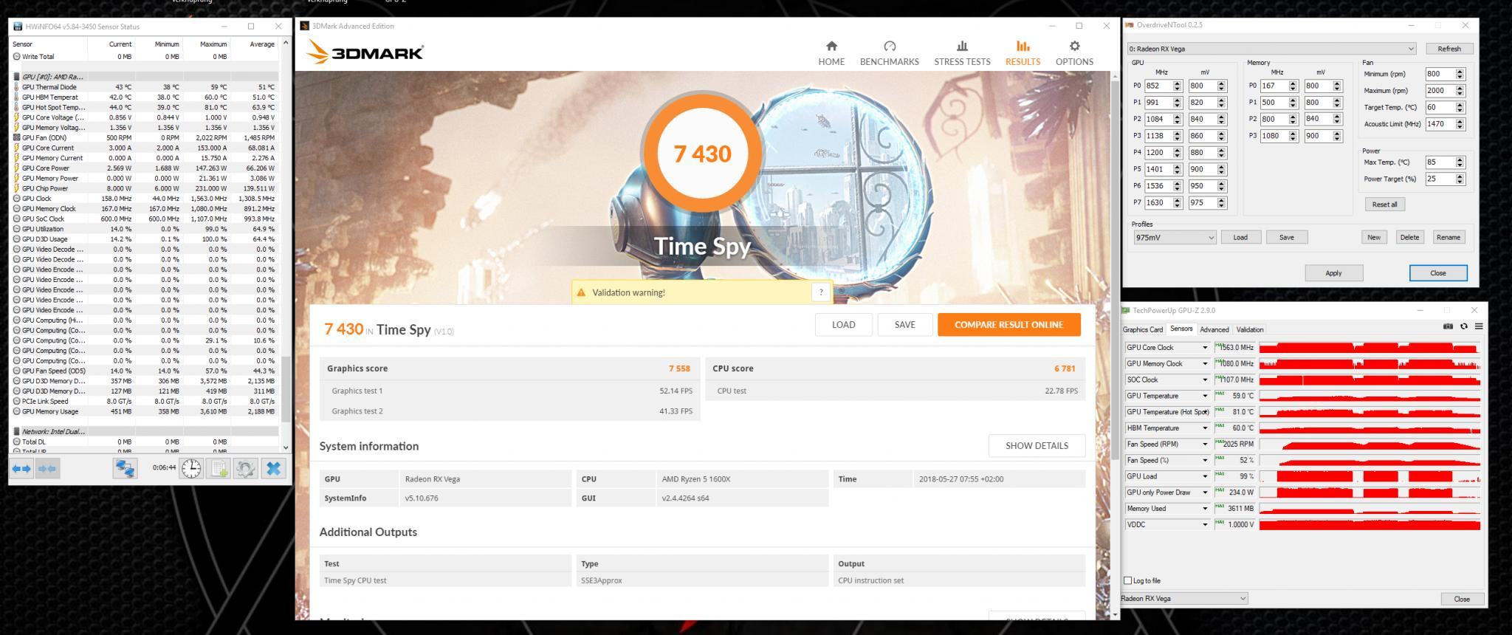Open the GPU Core Clock sensor dropdown in GPU-Z
This screenshot has height=635, width=1512.
(1206, 348)
